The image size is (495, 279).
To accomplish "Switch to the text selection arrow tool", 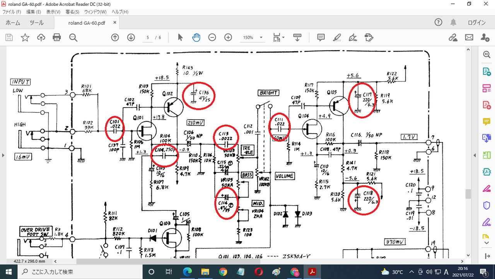I will click(179, 37).
